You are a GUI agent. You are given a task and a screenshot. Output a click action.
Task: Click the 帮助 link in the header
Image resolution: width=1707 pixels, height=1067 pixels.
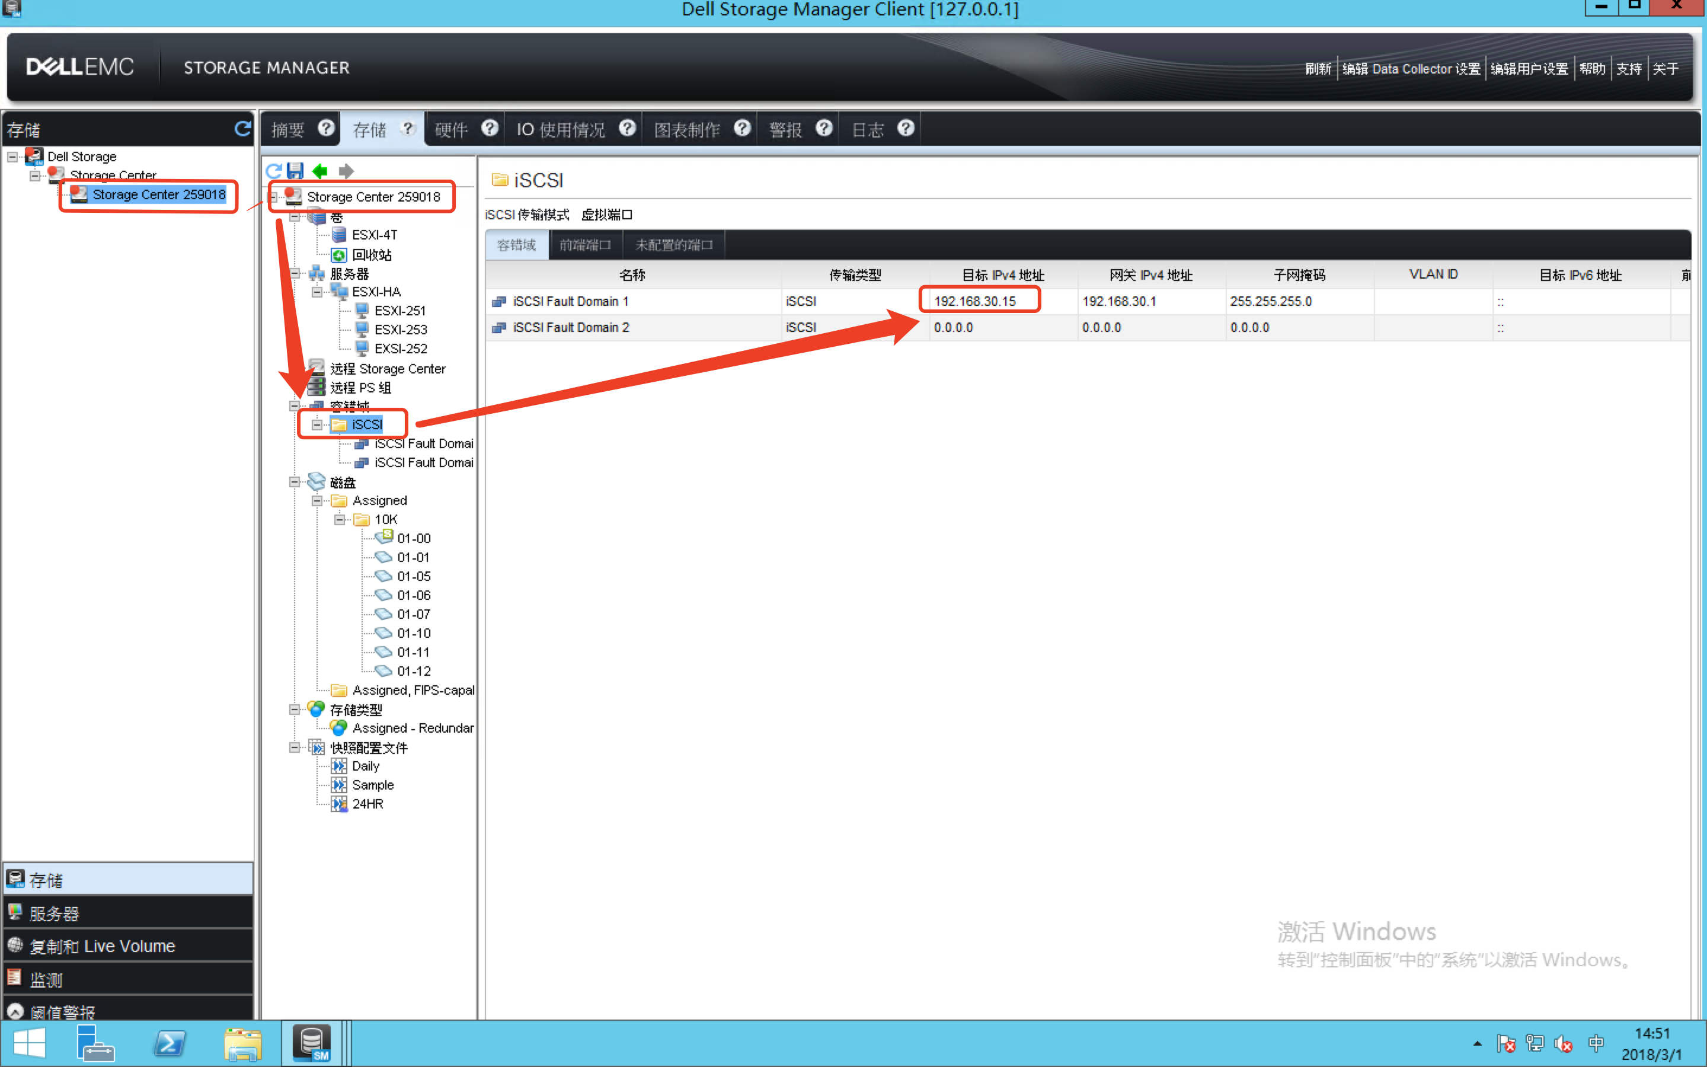click(1592, 68)
